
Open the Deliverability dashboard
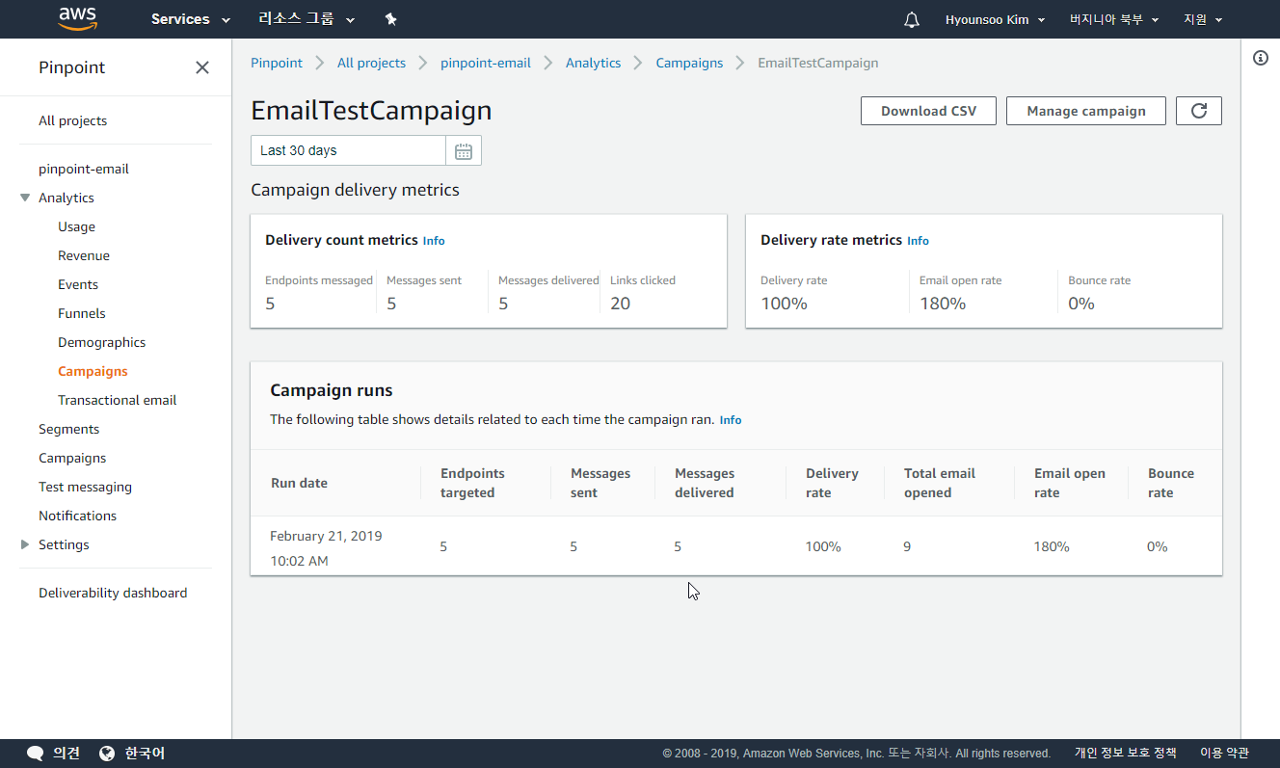click(x=113, y=593)
